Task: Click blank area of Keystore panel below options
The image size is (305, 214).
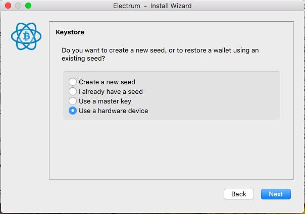Action: 171,150
